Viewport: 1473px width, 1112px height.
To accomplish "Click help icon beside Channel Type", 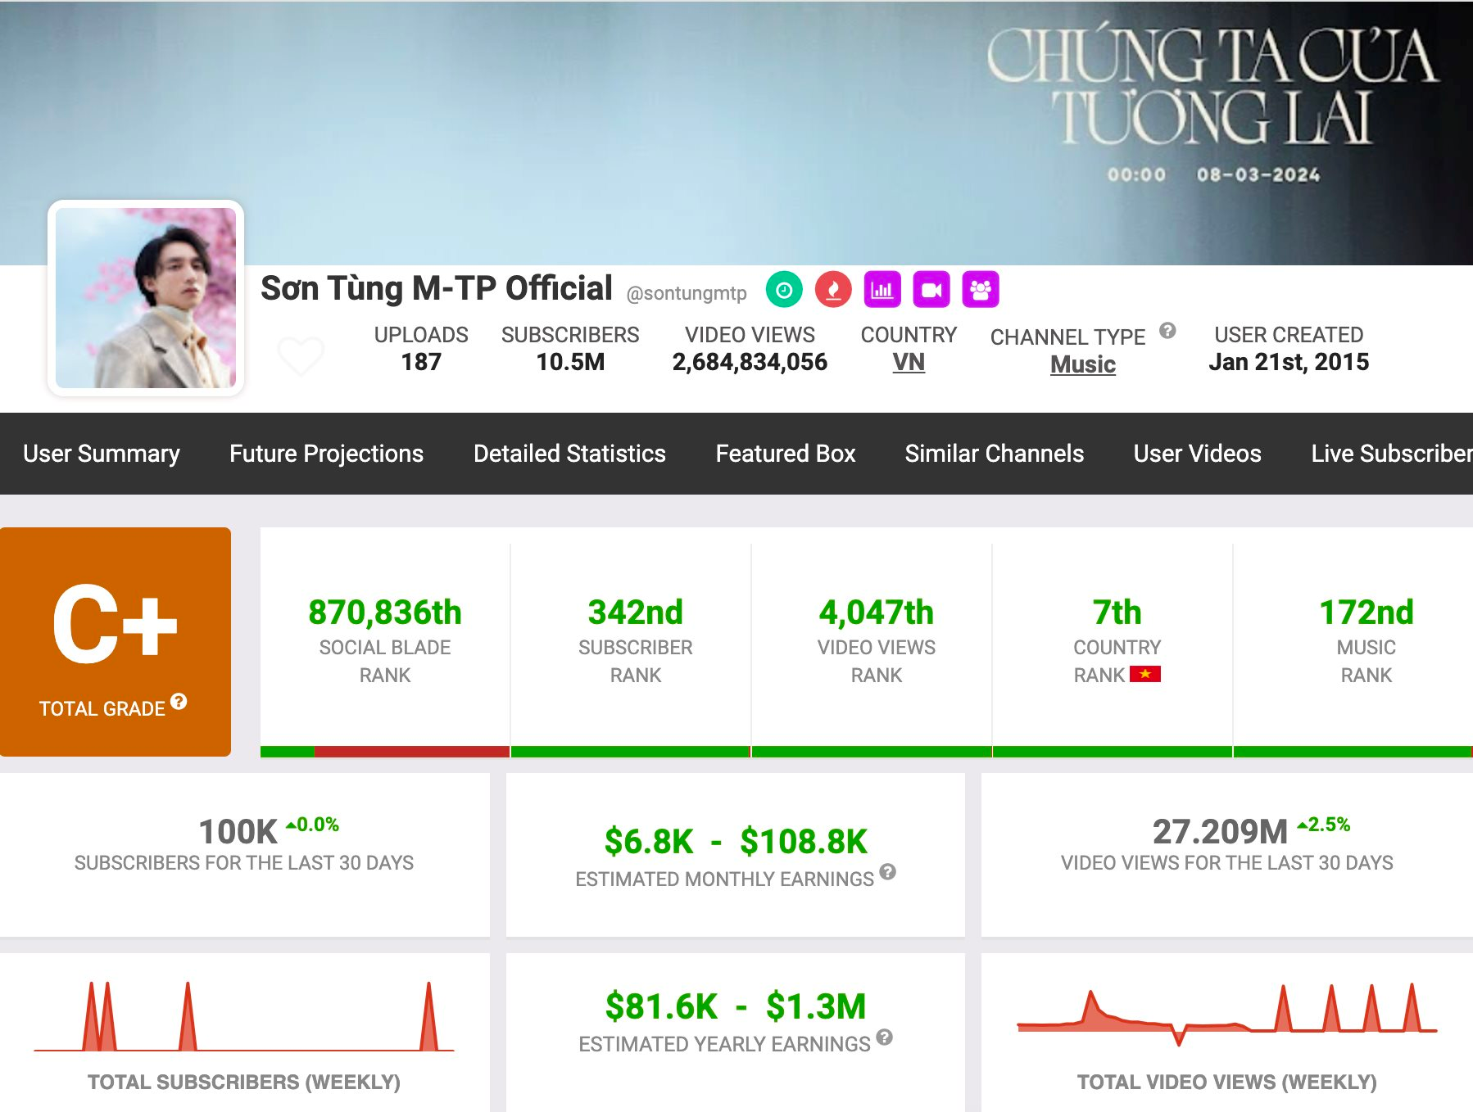I will [1167, 331].
